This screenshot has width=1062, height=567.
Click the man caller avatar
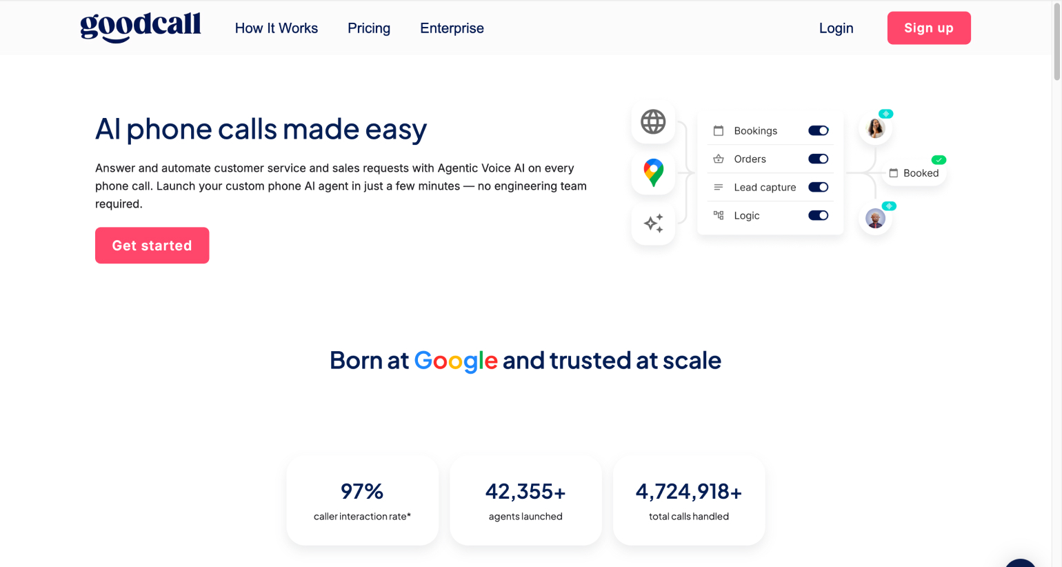(876, 219)
